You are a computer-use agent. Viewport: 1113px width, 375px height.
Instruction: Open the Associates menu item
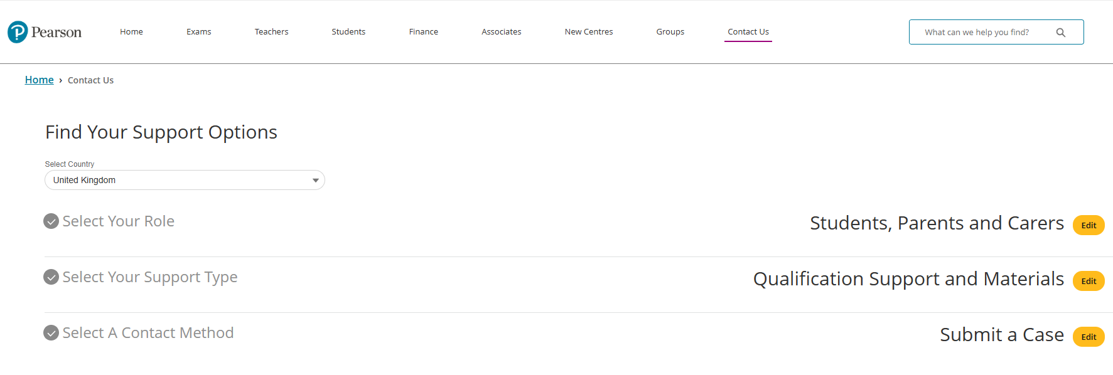pyautogui.click(x=501, y=32)
